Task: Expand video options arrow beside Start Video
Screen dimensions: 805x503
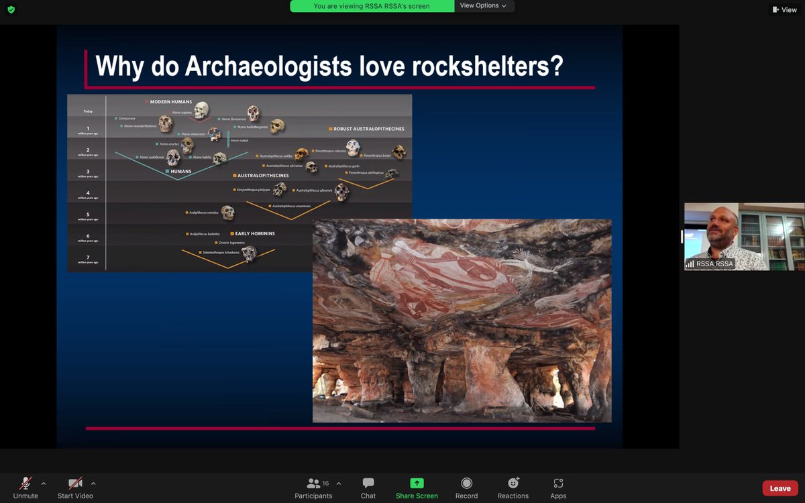Action: tap(93, 484)
